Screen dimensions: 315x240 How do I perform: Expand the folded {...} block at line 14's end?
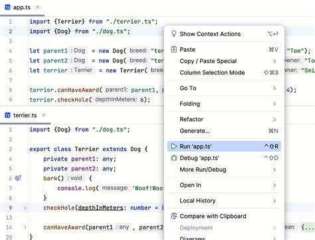click(308, 227)
